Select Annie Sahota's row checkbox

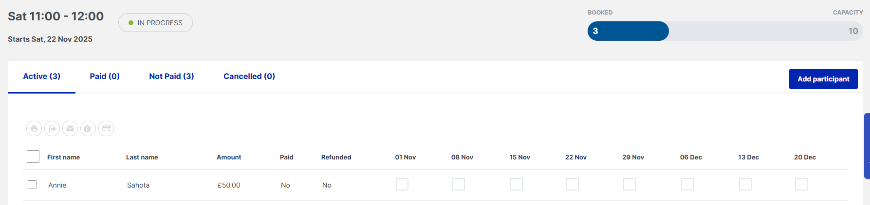click(x=32, y=185)
